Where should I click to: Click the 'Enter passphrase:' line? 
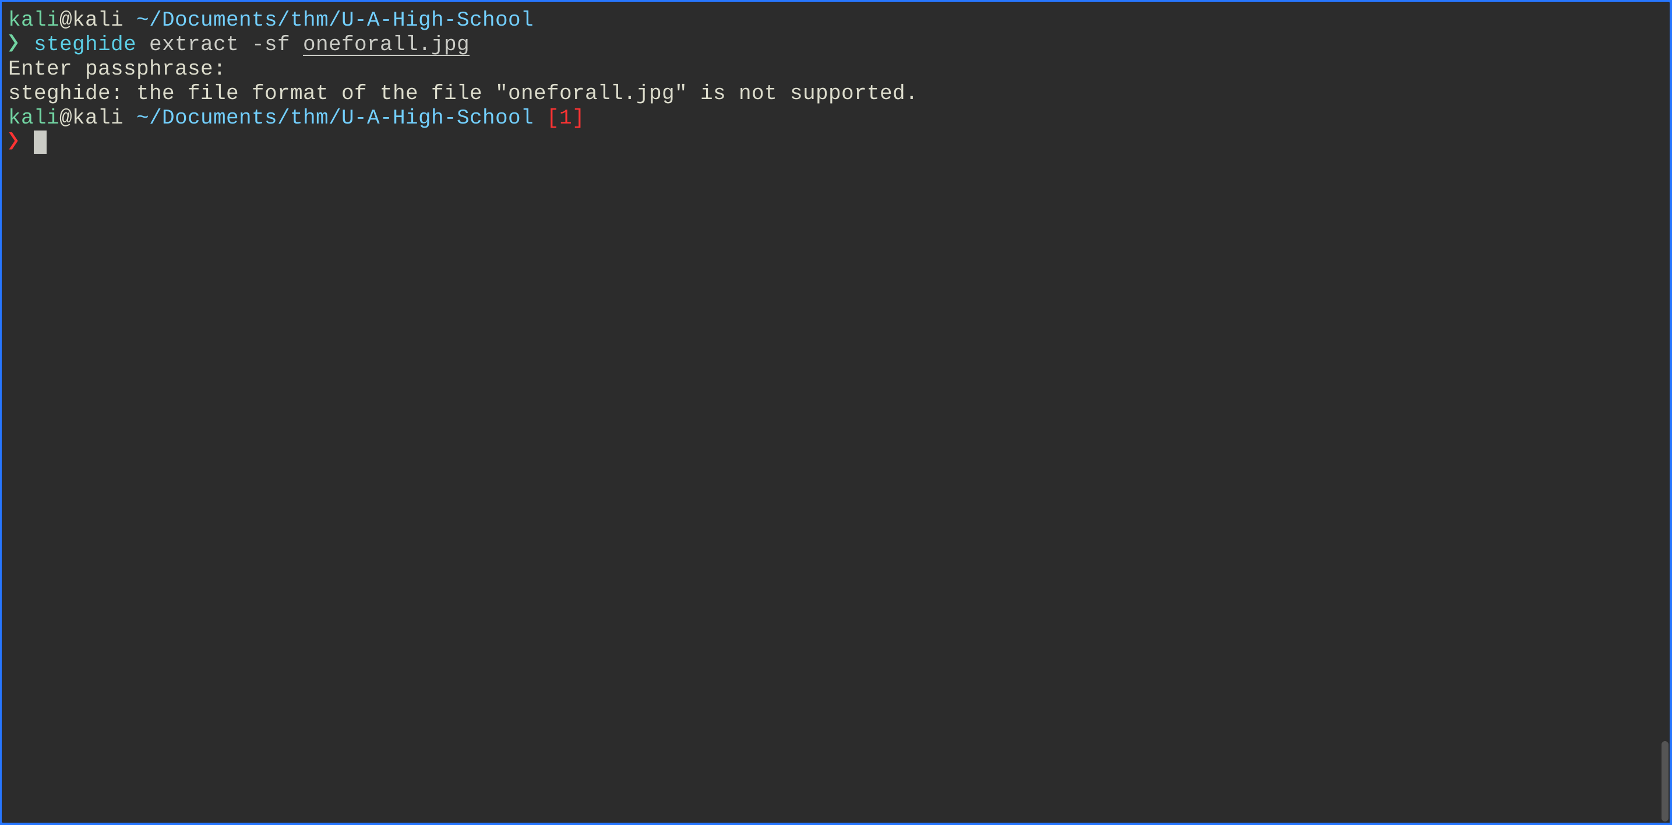point(116,69)
